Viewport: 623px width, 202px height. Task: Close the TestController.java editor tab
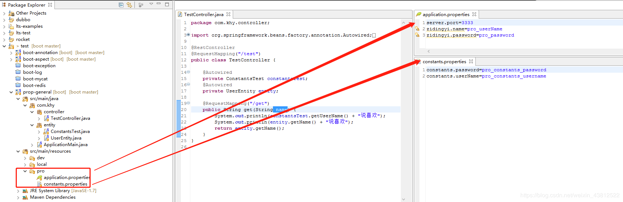[x=228, y=14]
